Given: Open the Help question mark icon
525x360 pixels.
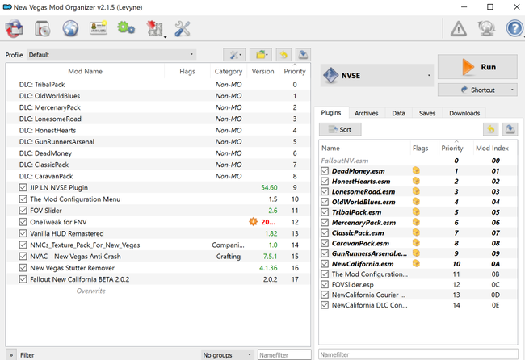Looking at the screenshot, I should 514,28.
